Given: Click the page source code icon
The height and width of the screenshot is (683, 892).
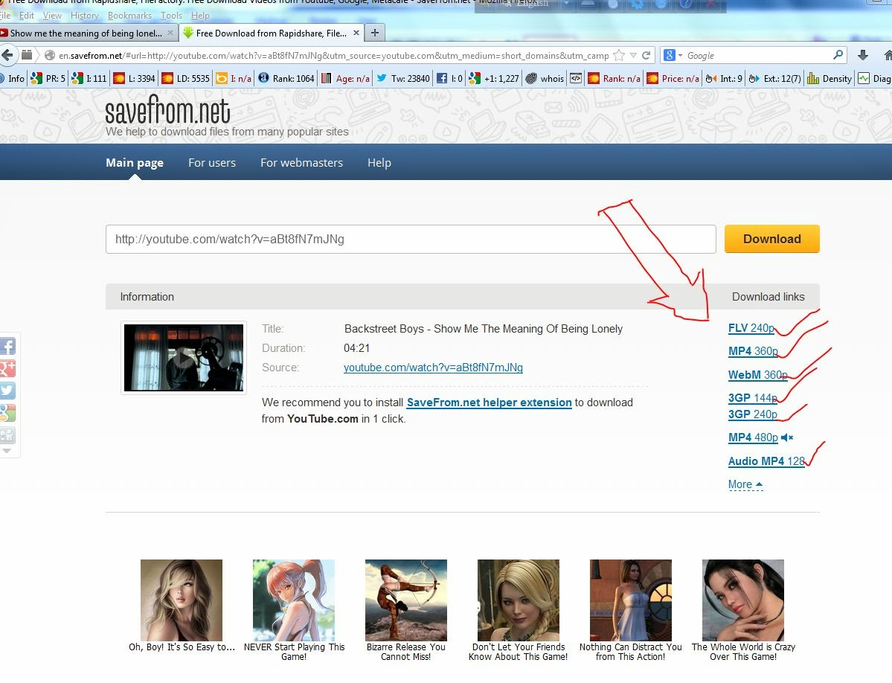Looking at the screenshot, I should click(576, 78).
